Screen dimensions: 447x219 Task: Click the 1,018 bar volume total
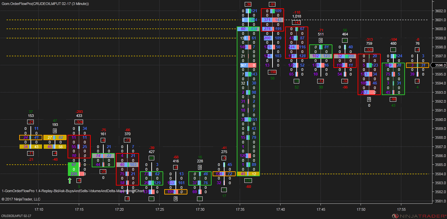297,16
